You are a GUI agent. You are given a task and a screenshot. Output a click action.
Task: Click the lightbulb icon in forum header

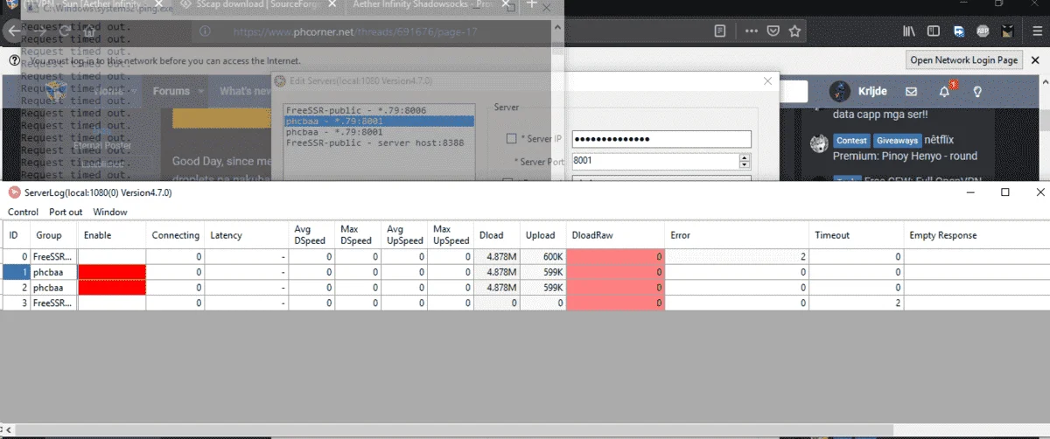point(977,91)
